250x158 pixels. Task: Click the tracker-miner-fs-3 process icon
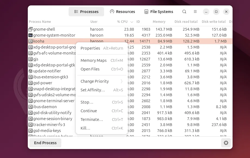pyautogui.click(x=31, y=124)
